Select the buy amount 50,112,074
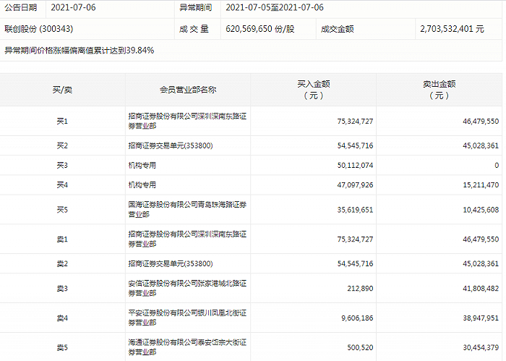This screenshot has height=361, width=506. 355,166
